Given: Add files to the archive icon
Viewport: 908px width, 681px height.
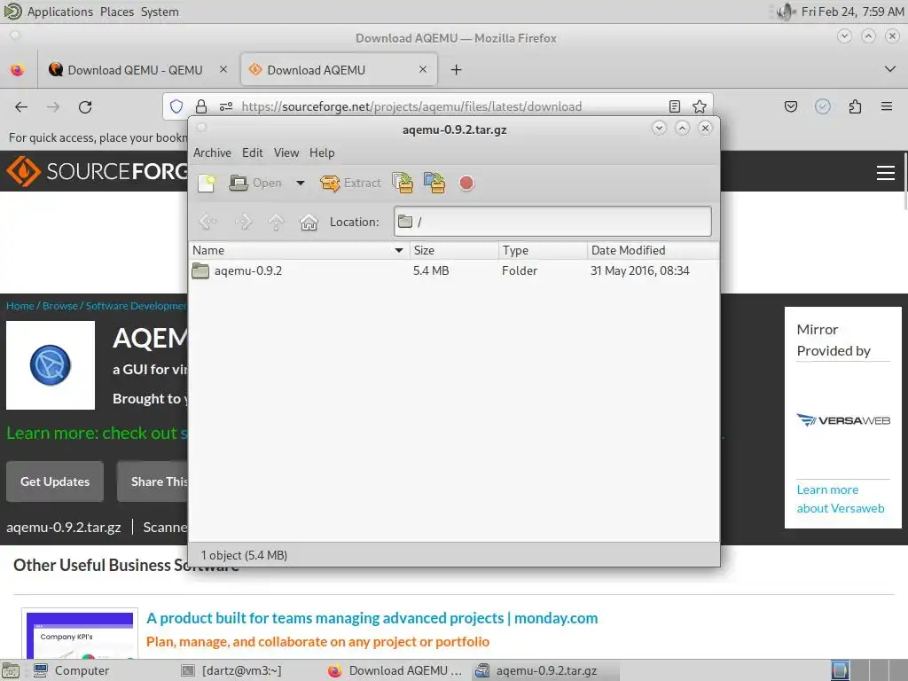Looking at the screenshot, I should [x=403, y=183].
